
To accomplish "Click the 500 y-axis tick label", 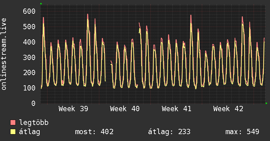I will (x=29, y=27).
